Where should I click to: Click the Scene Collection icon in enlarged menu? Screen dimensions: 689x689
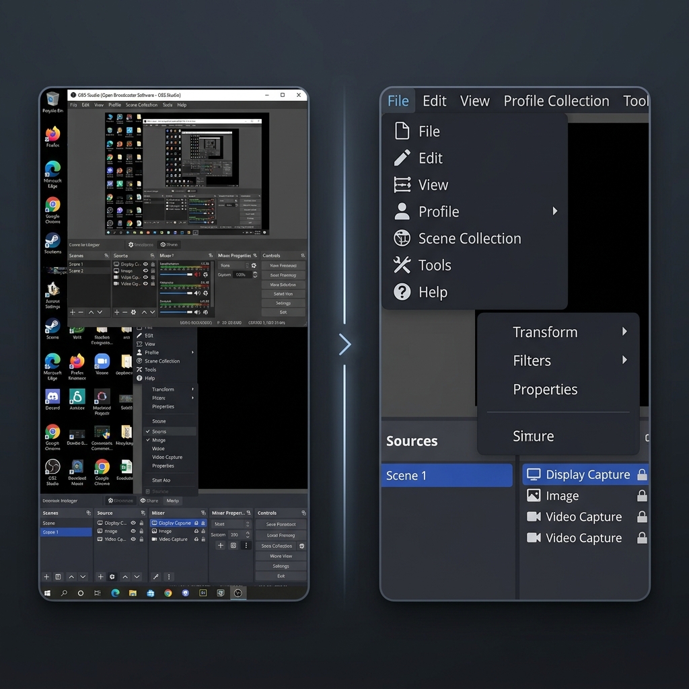(x=402, y=238)
